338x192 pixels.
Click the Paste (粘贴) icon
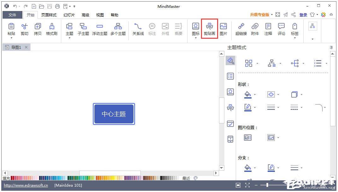[x=11, y=27]
